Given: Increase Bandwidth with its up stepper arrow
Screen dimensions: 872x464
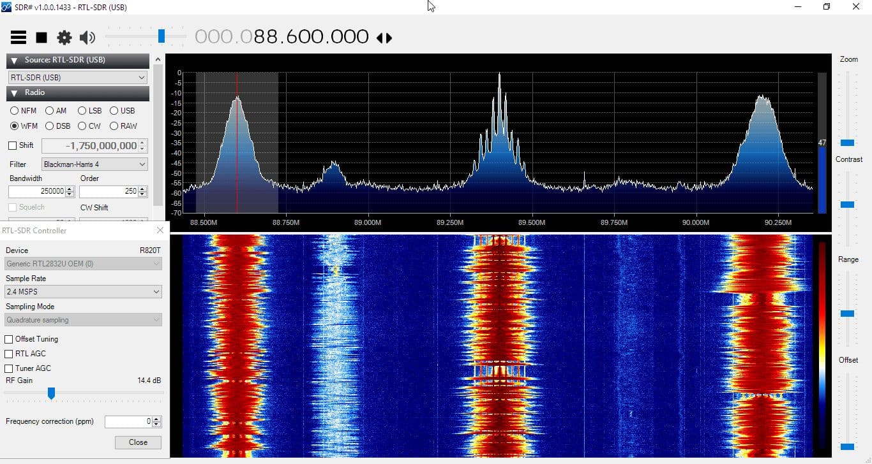Looking at the screenshot, I should pyautogui.click(x=70, y=188).
